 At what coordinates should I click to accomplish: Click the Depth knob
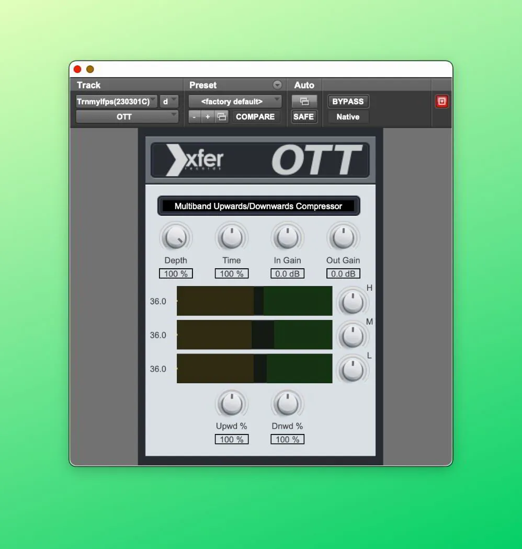[176, 238]
